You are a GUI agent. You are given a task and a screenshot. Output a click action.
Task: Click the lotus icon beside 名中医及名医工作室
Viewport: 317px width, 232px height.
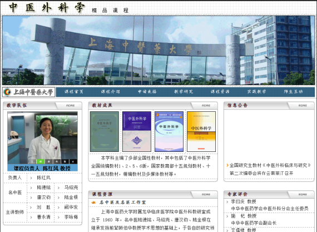click(93, 203)
